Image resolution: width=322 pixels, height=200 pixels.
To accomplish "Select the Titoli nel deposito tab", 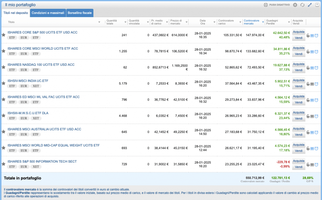I will pyautogui.click(x=16, y=13).
